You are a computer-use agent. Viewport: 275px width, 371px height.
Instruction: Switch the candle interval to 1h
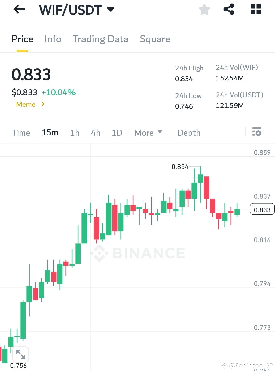coord(74,133)
